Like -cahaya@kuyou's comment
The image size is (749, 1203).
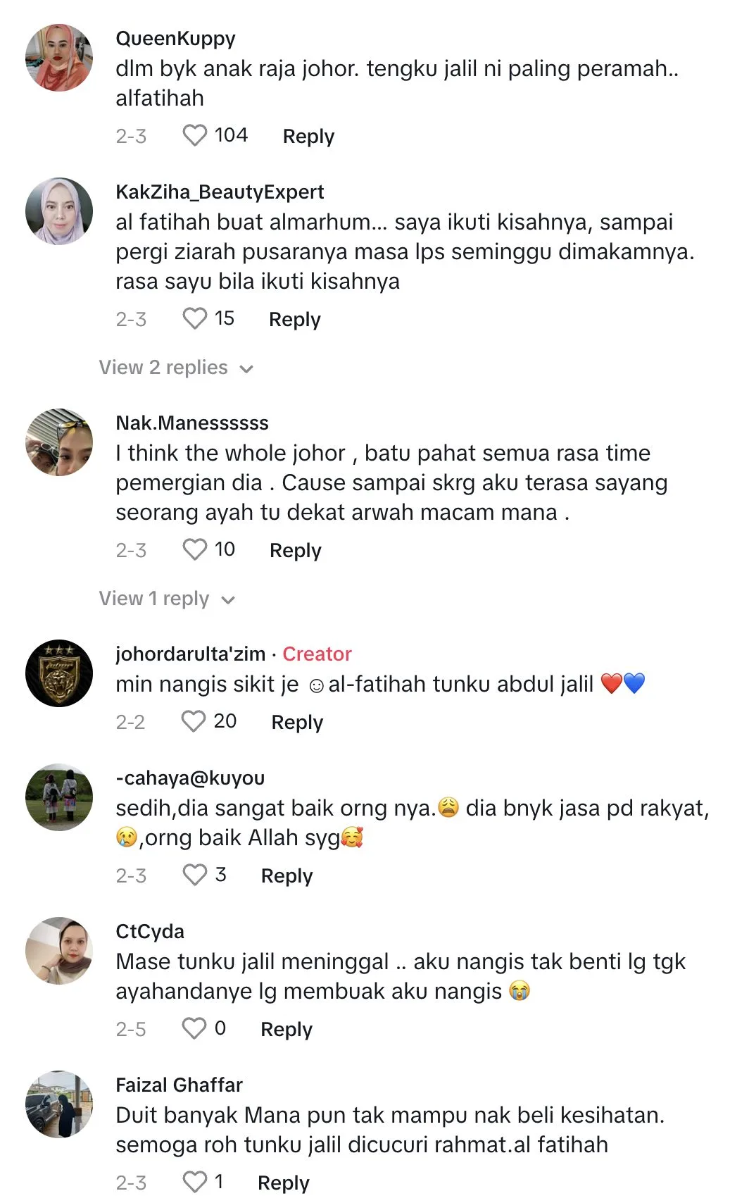coord(195,875)
